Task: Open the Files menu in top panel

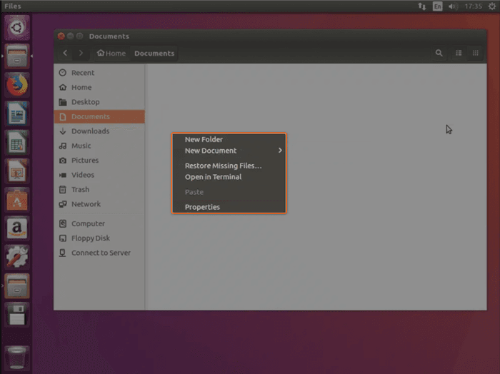Action: 13,6
